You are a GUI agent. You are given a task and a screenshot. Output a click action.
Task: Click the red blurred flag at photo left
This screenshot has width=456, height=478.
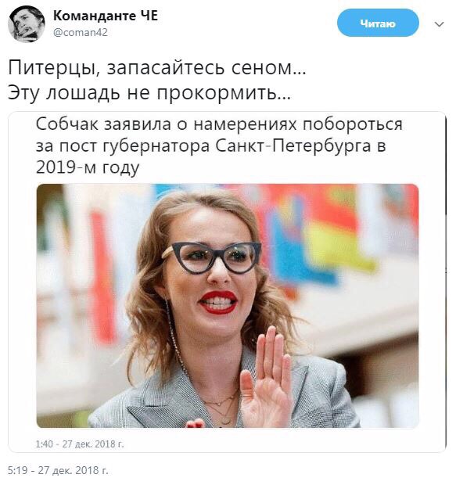point(103,275)
